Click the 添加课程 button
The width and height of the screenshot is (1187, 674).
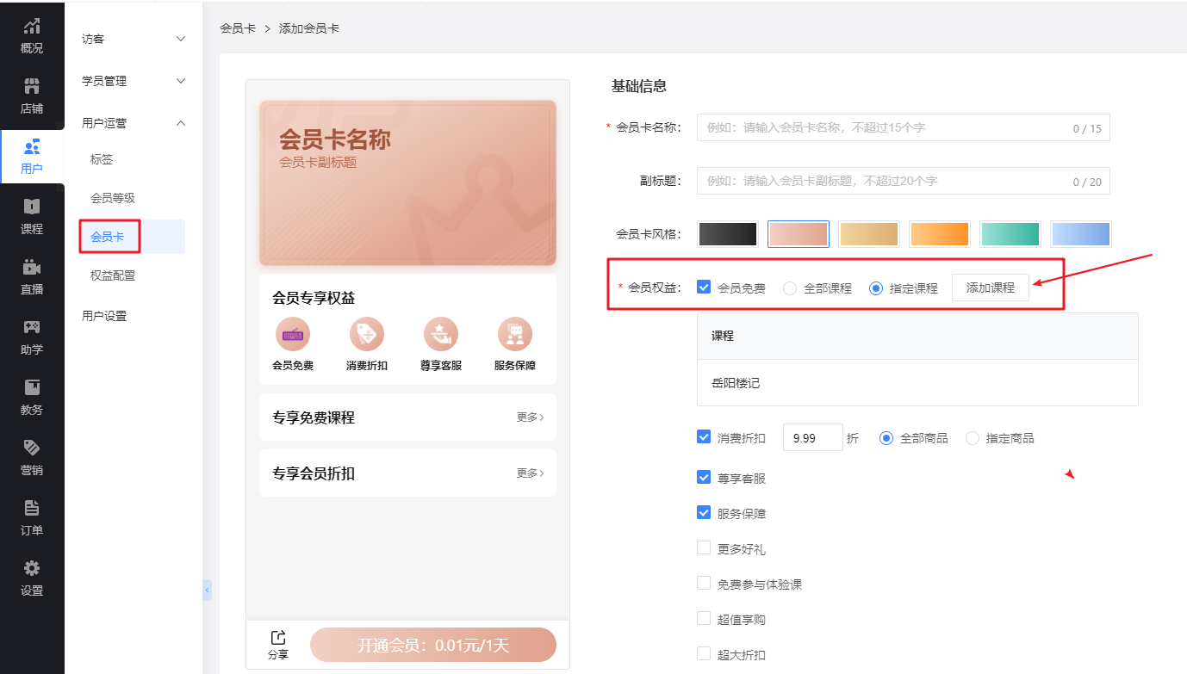coord(990,288)
